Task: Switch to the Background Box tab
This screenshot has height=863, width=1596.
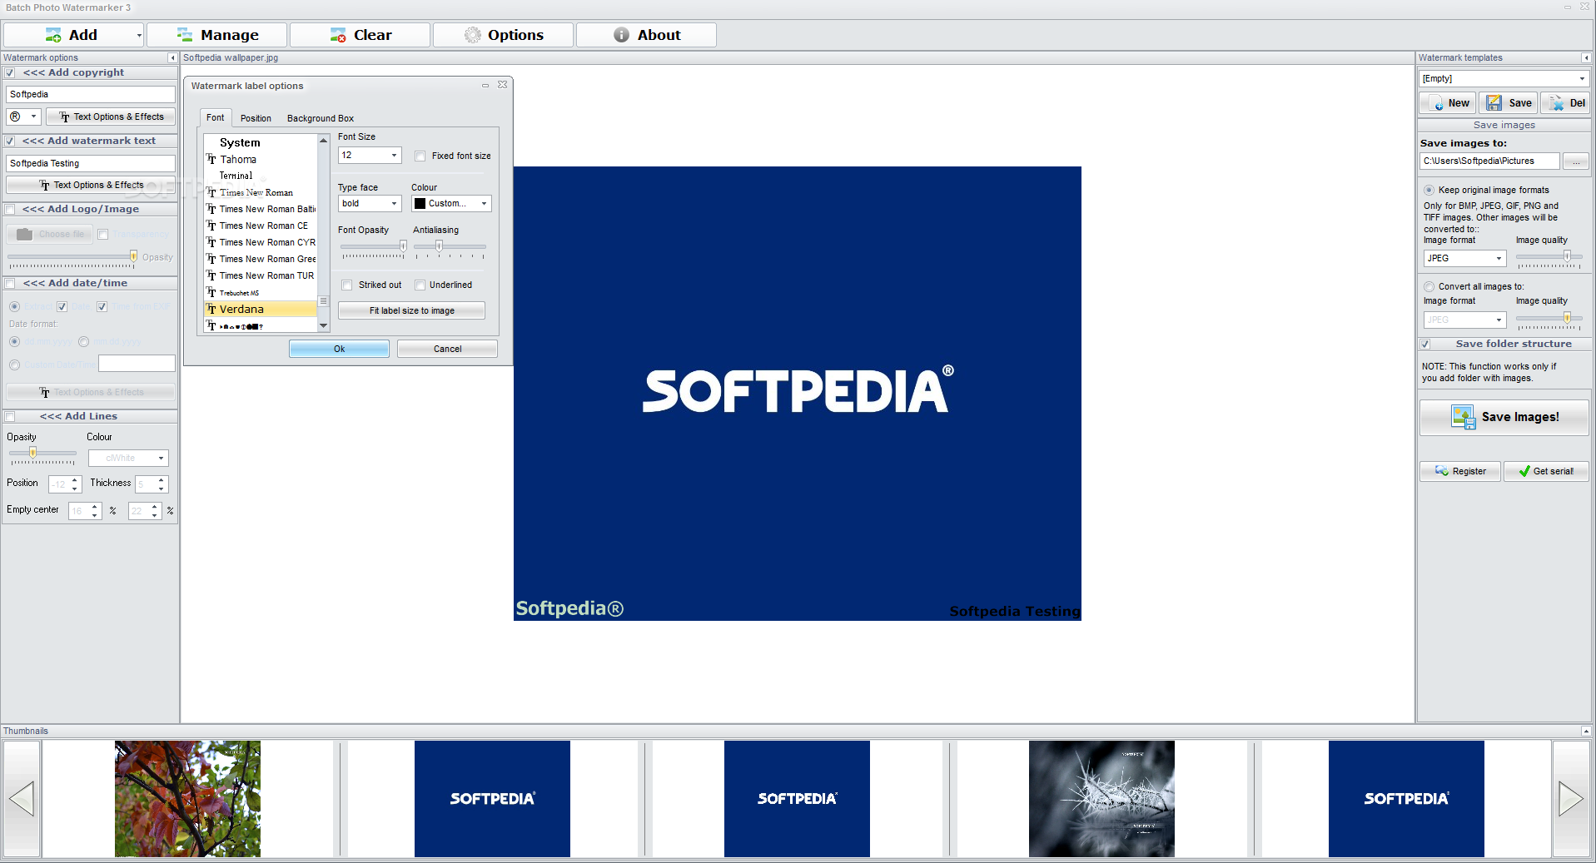Action: tap(321, 119)
